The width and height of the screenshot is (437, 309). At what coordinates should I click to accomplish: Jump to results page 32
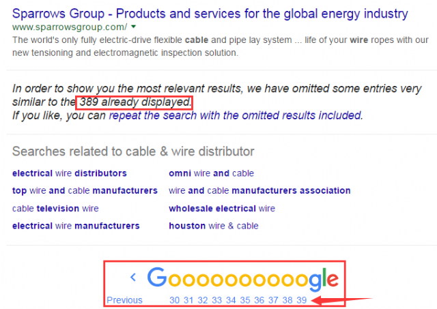coord(203,300)
